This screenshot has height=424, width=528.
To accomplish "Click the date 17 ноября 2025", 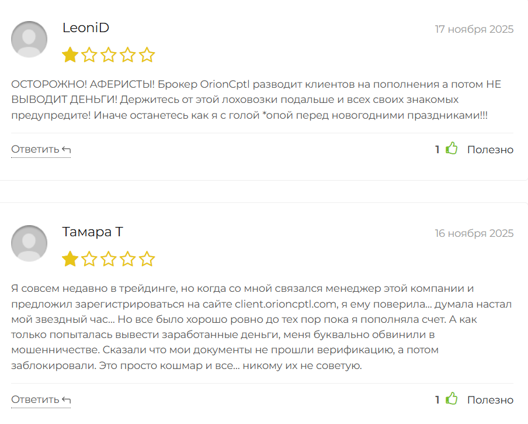I will pos(474,29).
